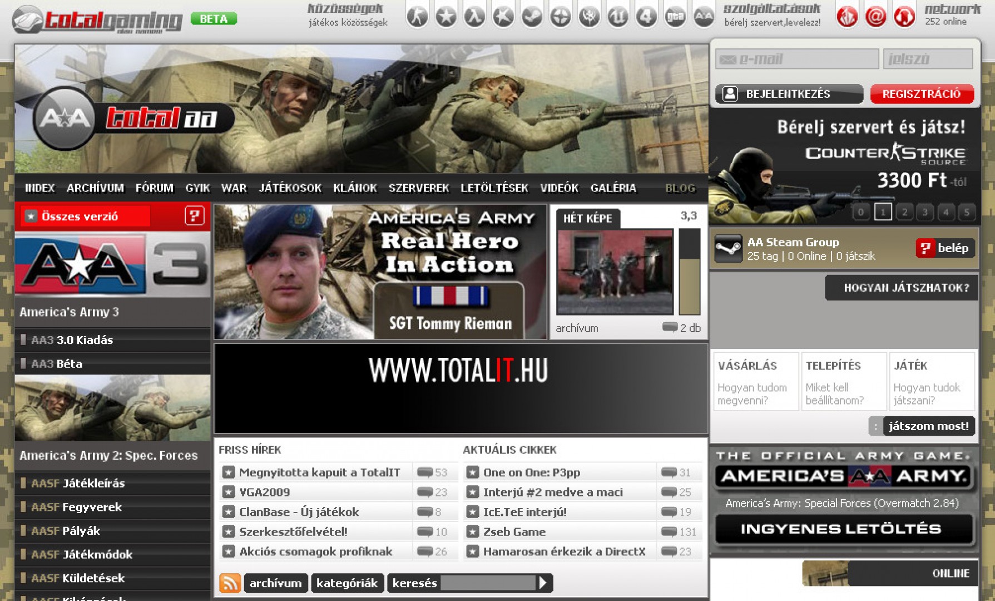Open the ARCHÍVUM menu item
This screenshot has width=995, height=601.
(x=95, y=188)
